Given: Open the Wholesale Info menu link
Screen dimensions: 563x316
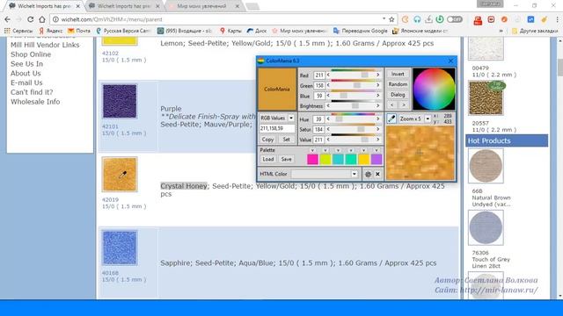Looking at the screenshot, I should click(35, 102).
